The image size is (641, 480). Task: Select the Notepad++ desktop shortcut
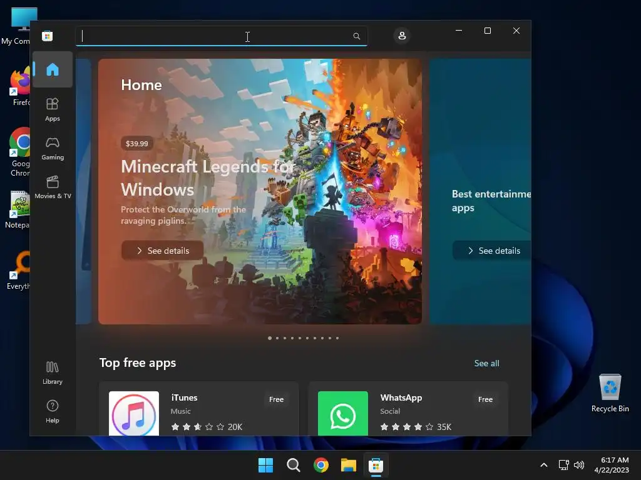(x=18, y=209)
